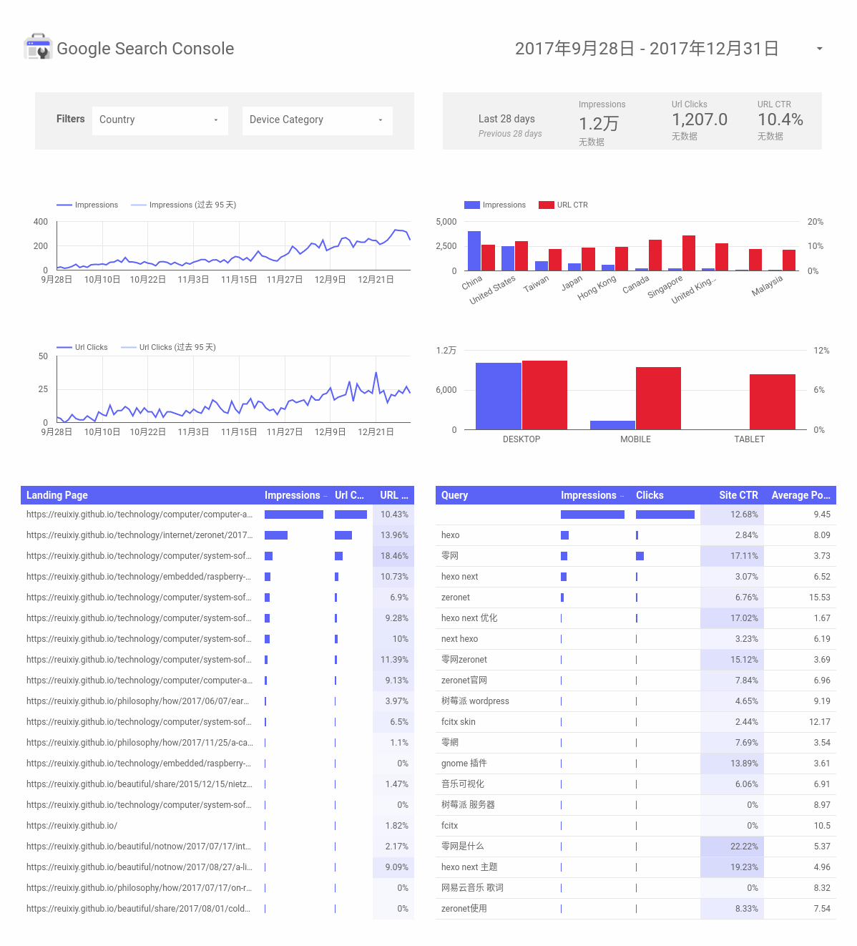The height and width of the screenshot is (946, 857).
Task: Click the TABLET red CTR bar
Action: pyautogui.click(x=773, y=401)
